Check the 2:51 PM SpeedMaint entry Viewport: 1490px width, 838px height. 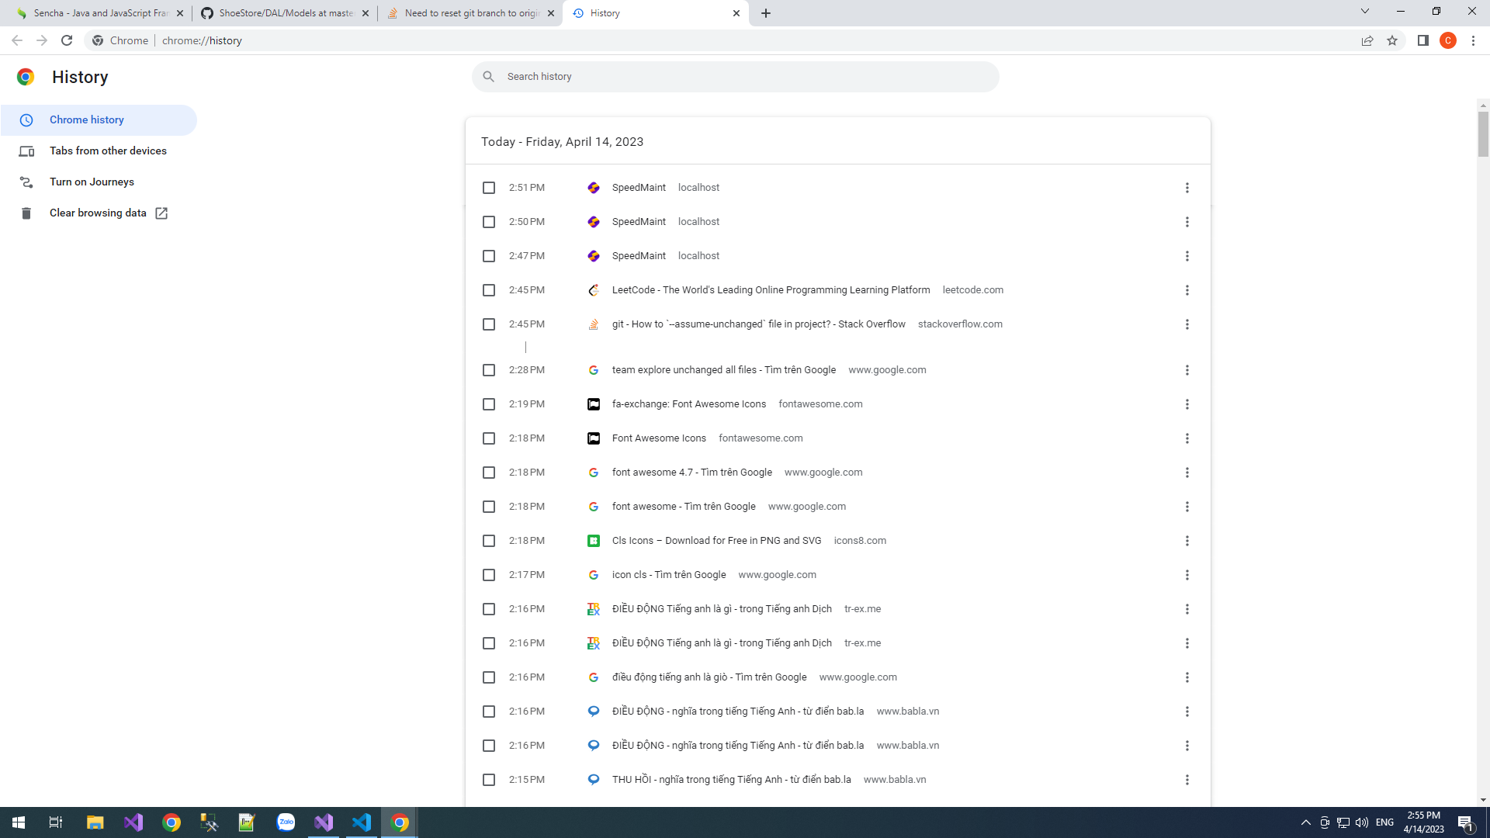click(x=489, y=188)
